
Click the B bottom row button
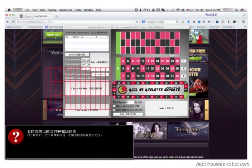[184, 76]
